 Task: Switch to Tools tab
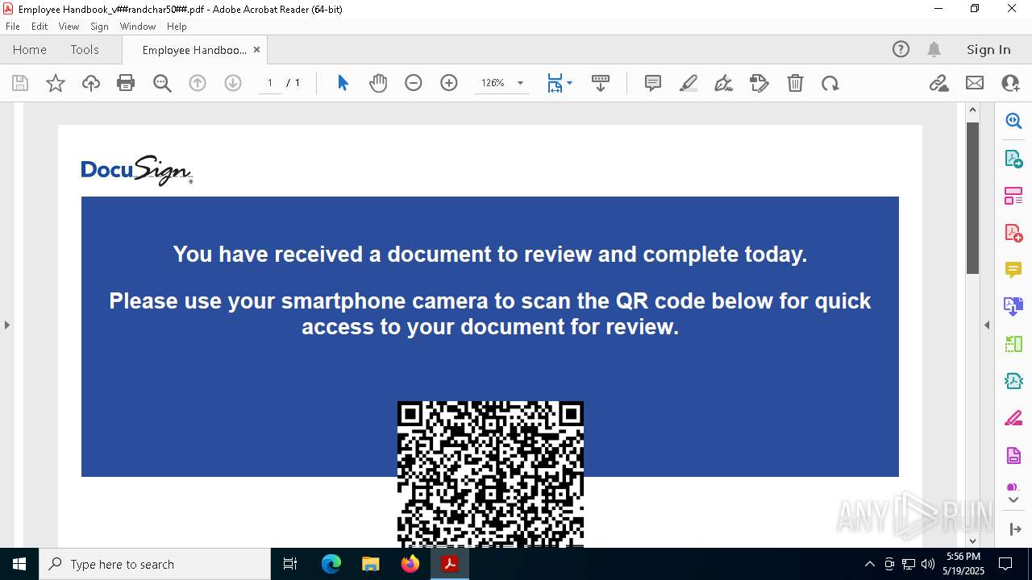coord(85,49)
